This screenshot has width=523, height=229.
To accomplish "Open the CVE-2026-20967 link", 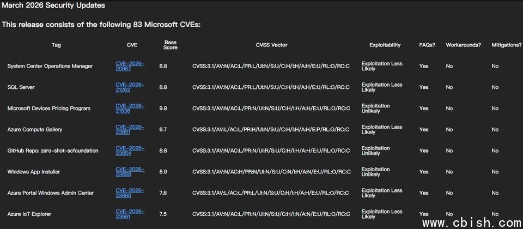I will [x=130, y=66].
